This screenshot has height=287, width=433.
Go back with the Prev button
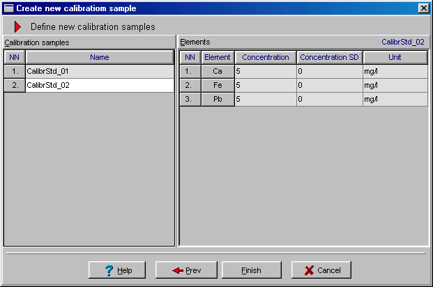[x=186, y=270]
